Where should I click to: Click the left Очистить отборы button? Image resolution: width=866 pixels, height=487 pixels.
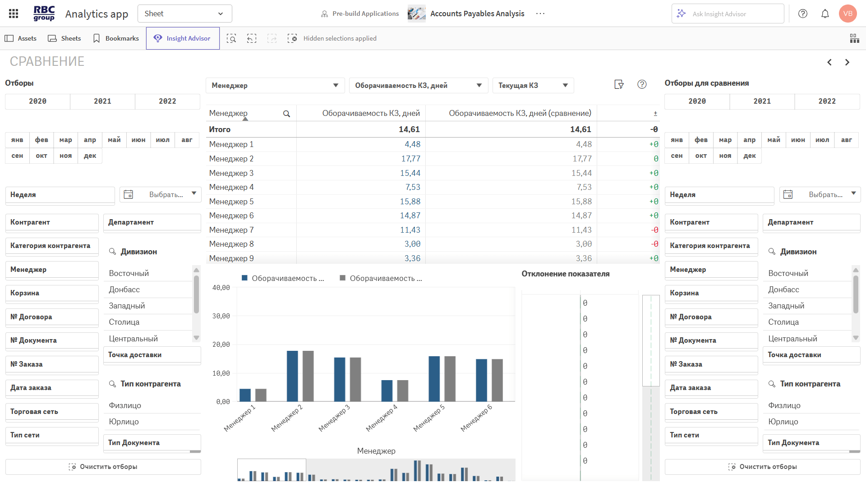click(x=103, y=467)
